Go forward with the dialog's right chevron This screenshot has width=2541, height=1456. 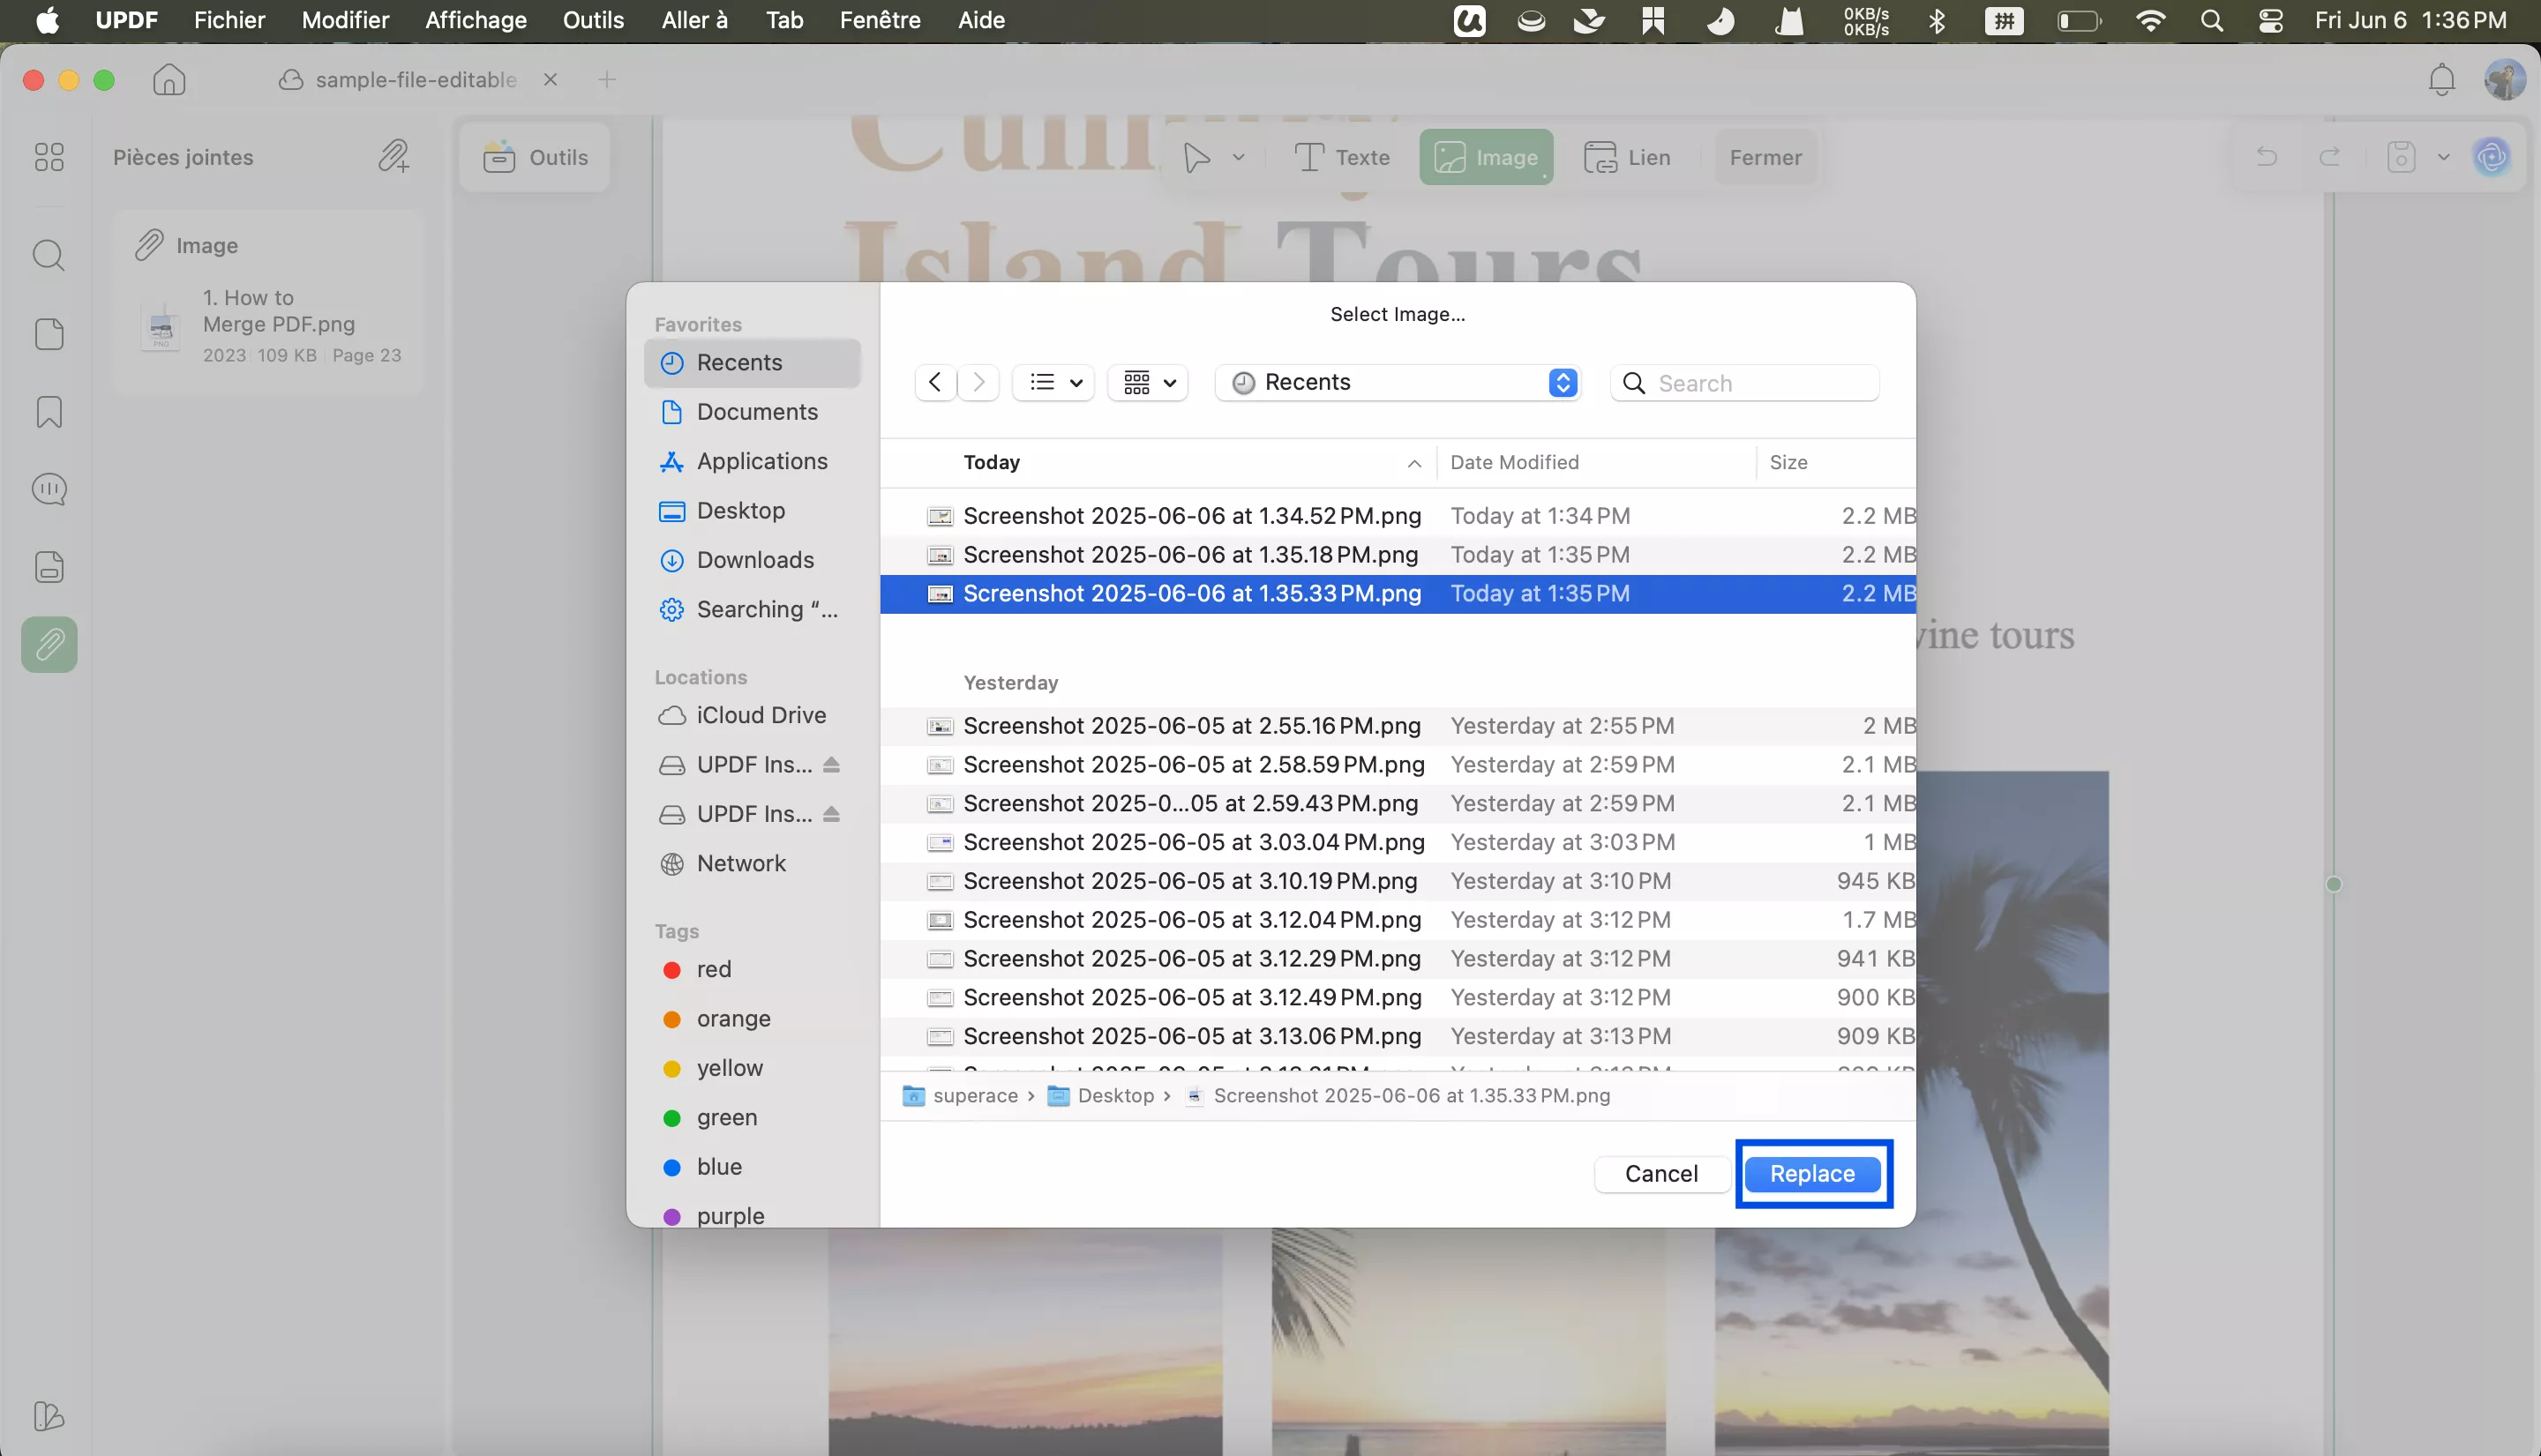[x=978, y=382]
